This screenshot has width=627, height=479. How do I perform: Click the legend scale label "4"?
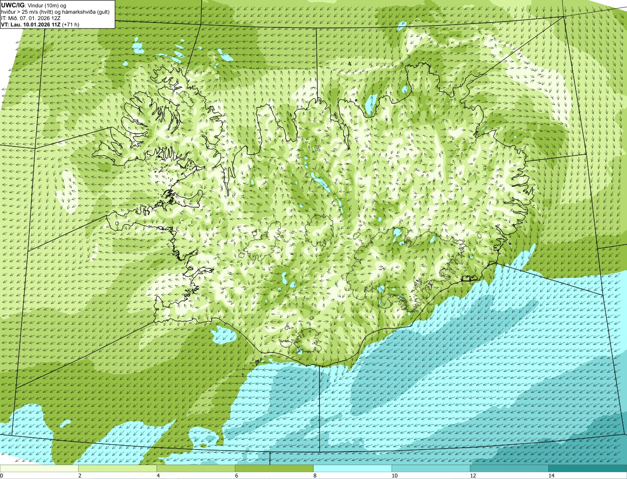pyautogui.click(x=158, y=476)
